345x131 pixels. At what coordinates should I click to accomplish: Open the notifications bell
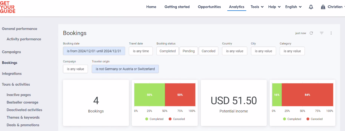[311, 7]
